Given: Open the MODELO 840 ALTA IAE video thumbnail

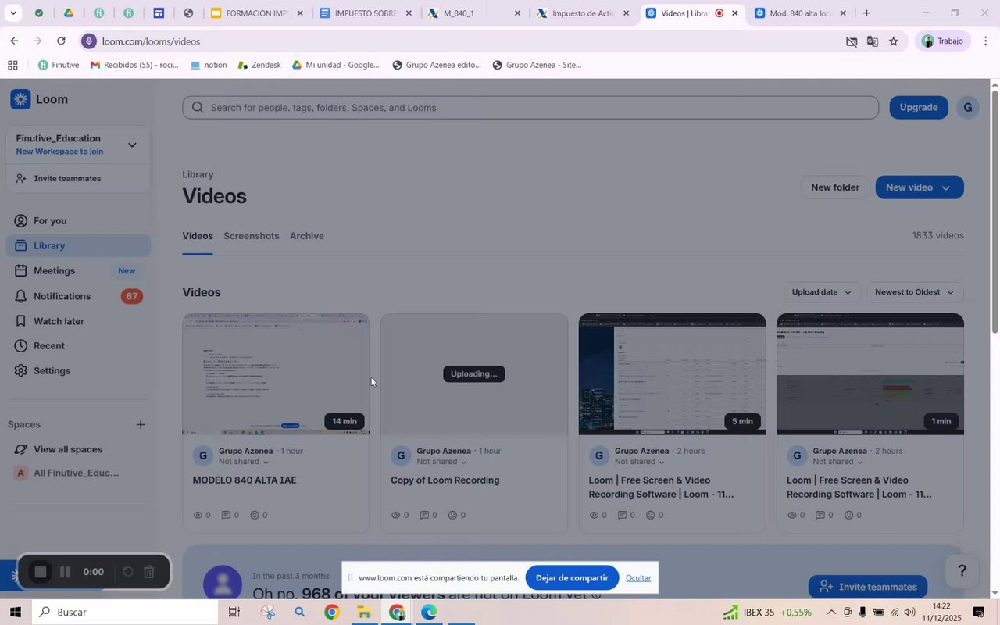Looking at the screenshot, I should [x=276, y=374].
